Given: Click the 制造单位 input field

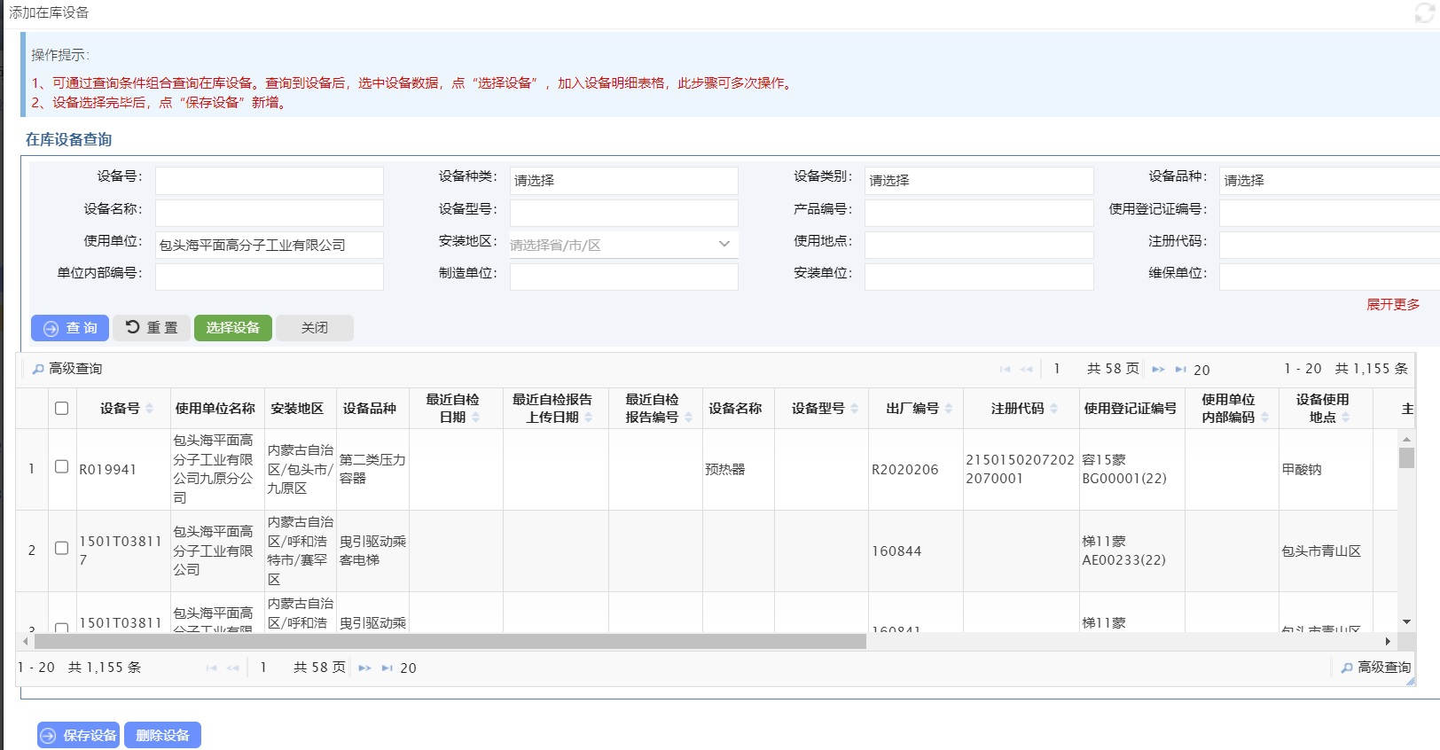Looking at the screenshot, I should [624, 277].
